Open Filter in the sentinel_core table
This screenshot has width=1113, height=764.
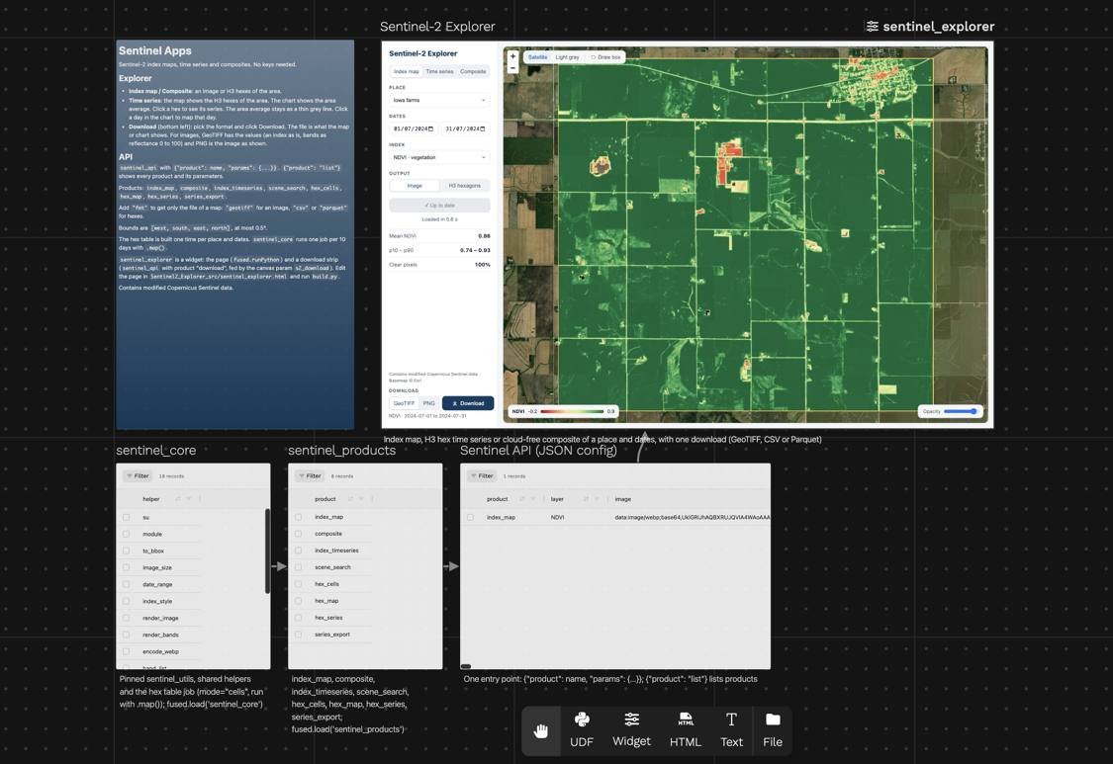[138, 476]
